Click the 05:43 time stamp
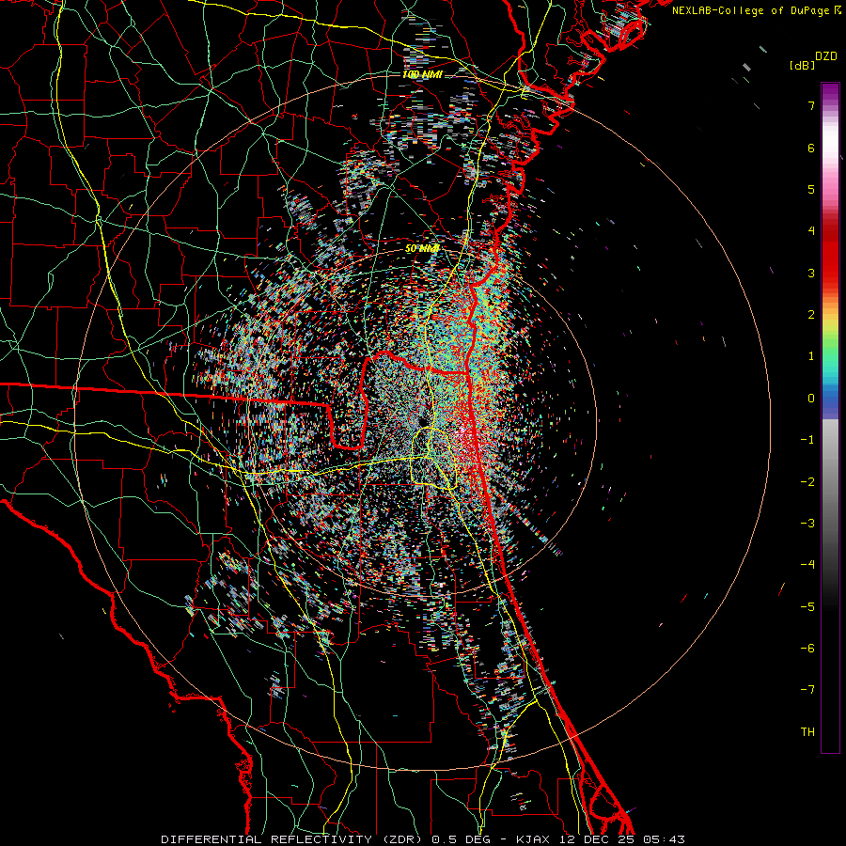 [x=664, y=839]
